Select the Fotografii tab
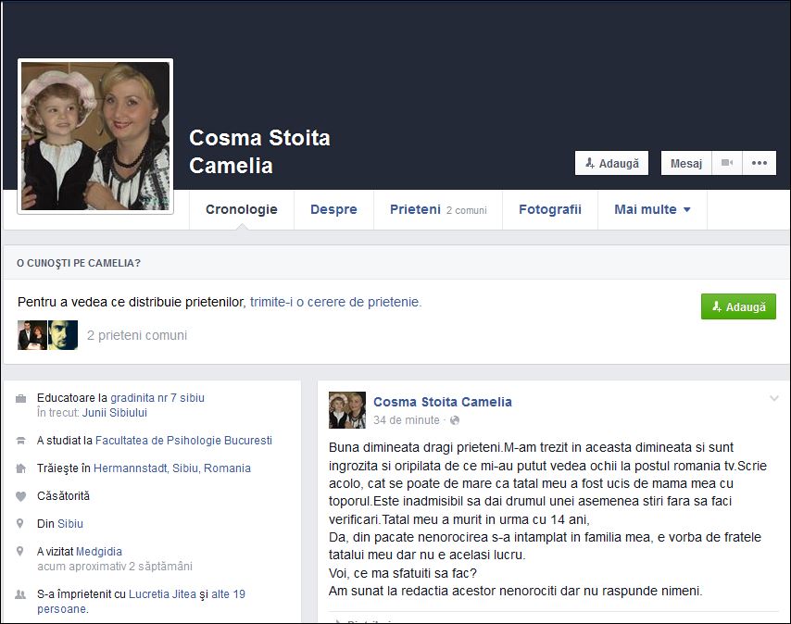Screen dimensions: 791x624 [x=549, y=209]
